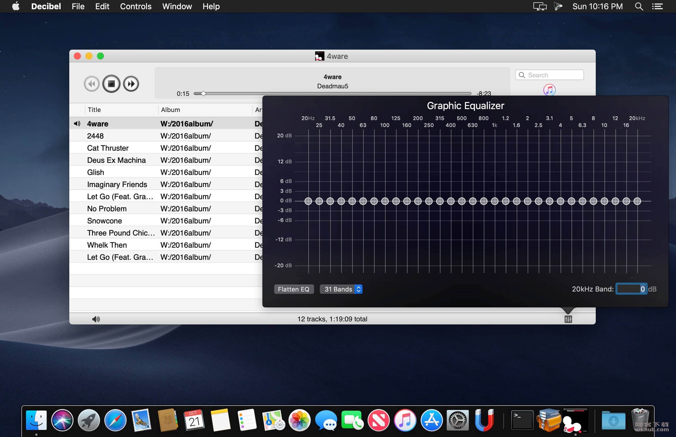This screenshot has width=676, height=437.
Task: Skip to next track with fast-forward button
Action: [x=131, y=84]
